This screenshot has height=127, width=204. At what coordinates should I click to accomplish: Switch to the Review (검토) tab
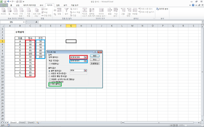point(58,5)
